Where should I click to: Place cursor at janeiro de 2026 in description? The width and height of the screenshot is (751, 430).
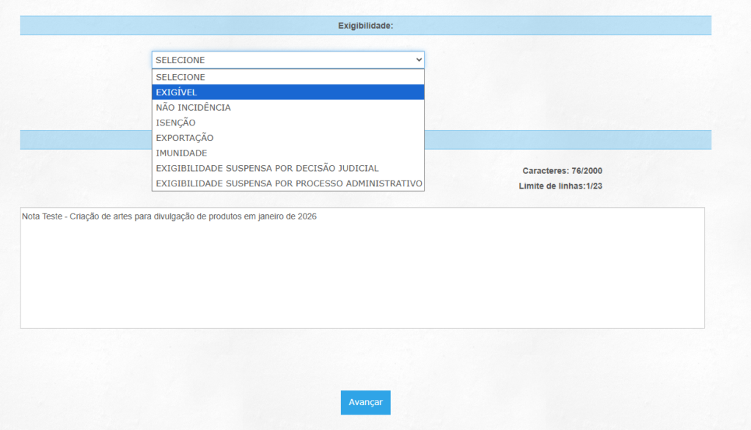(286, 217)
